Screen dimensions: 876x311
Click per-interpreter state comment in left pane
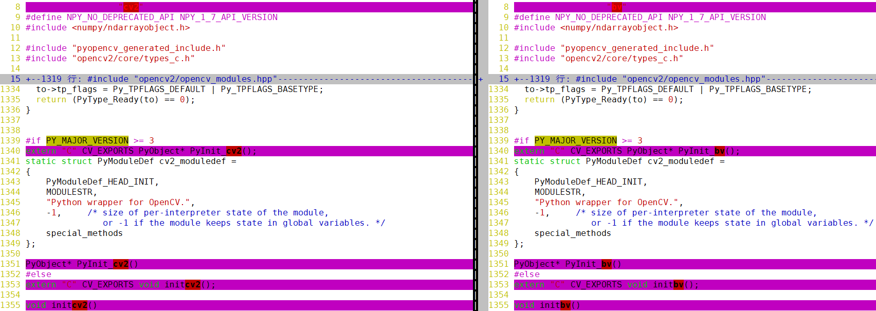(208, 213)
